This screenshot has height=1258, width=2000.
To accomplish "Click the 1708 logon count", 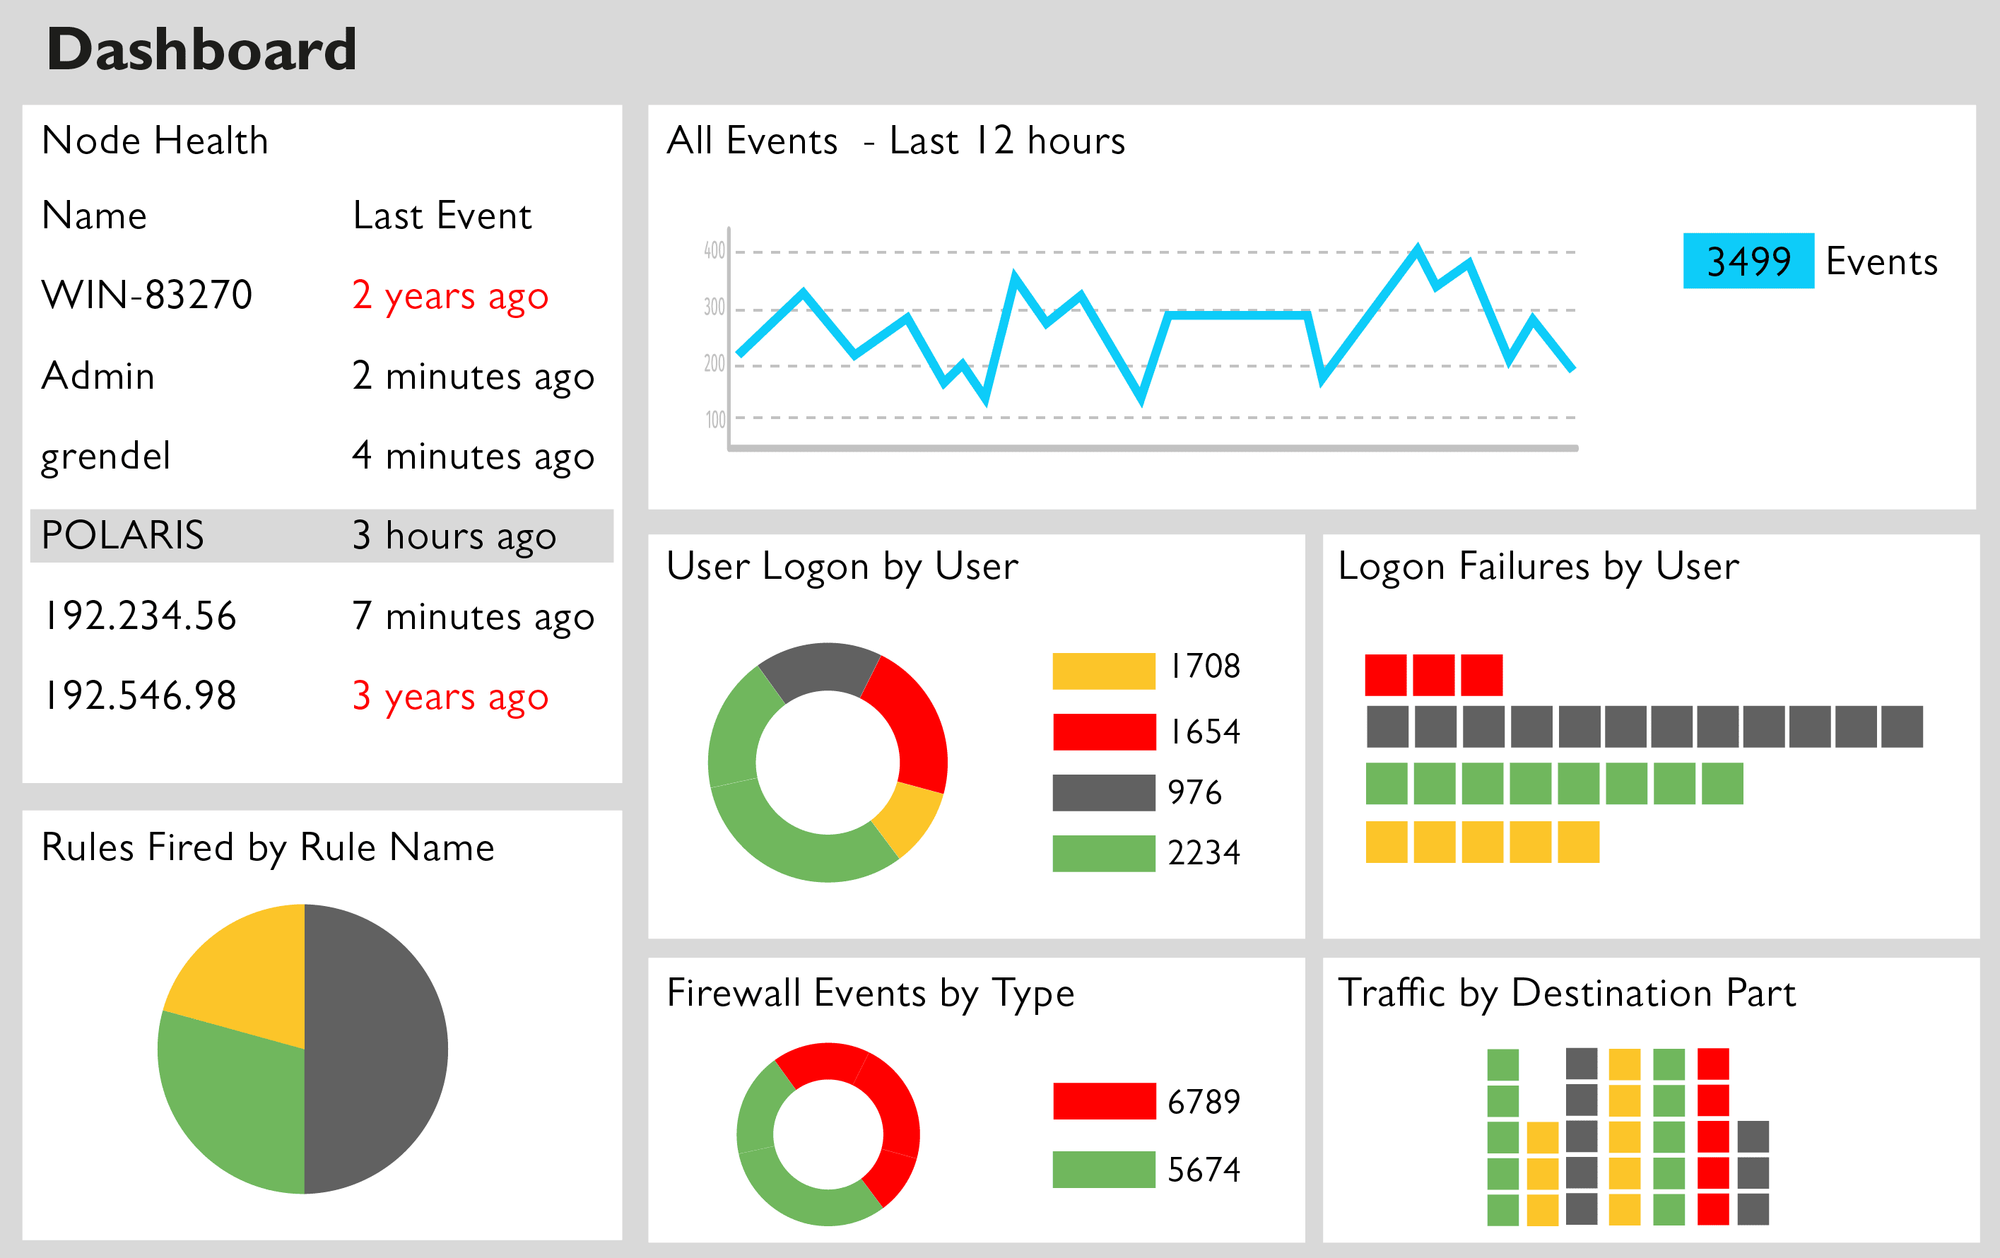I will [1204, 666].
